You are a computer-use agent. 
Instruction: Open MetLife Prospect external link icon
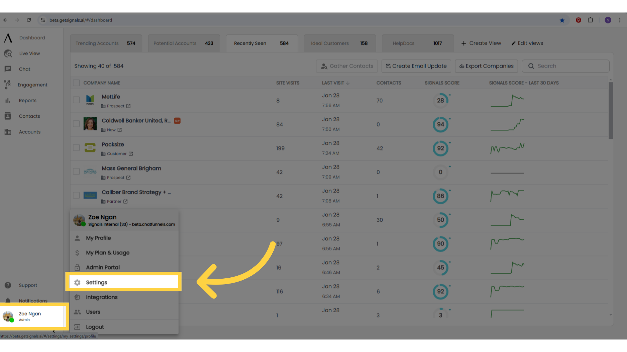click(128, 106)
